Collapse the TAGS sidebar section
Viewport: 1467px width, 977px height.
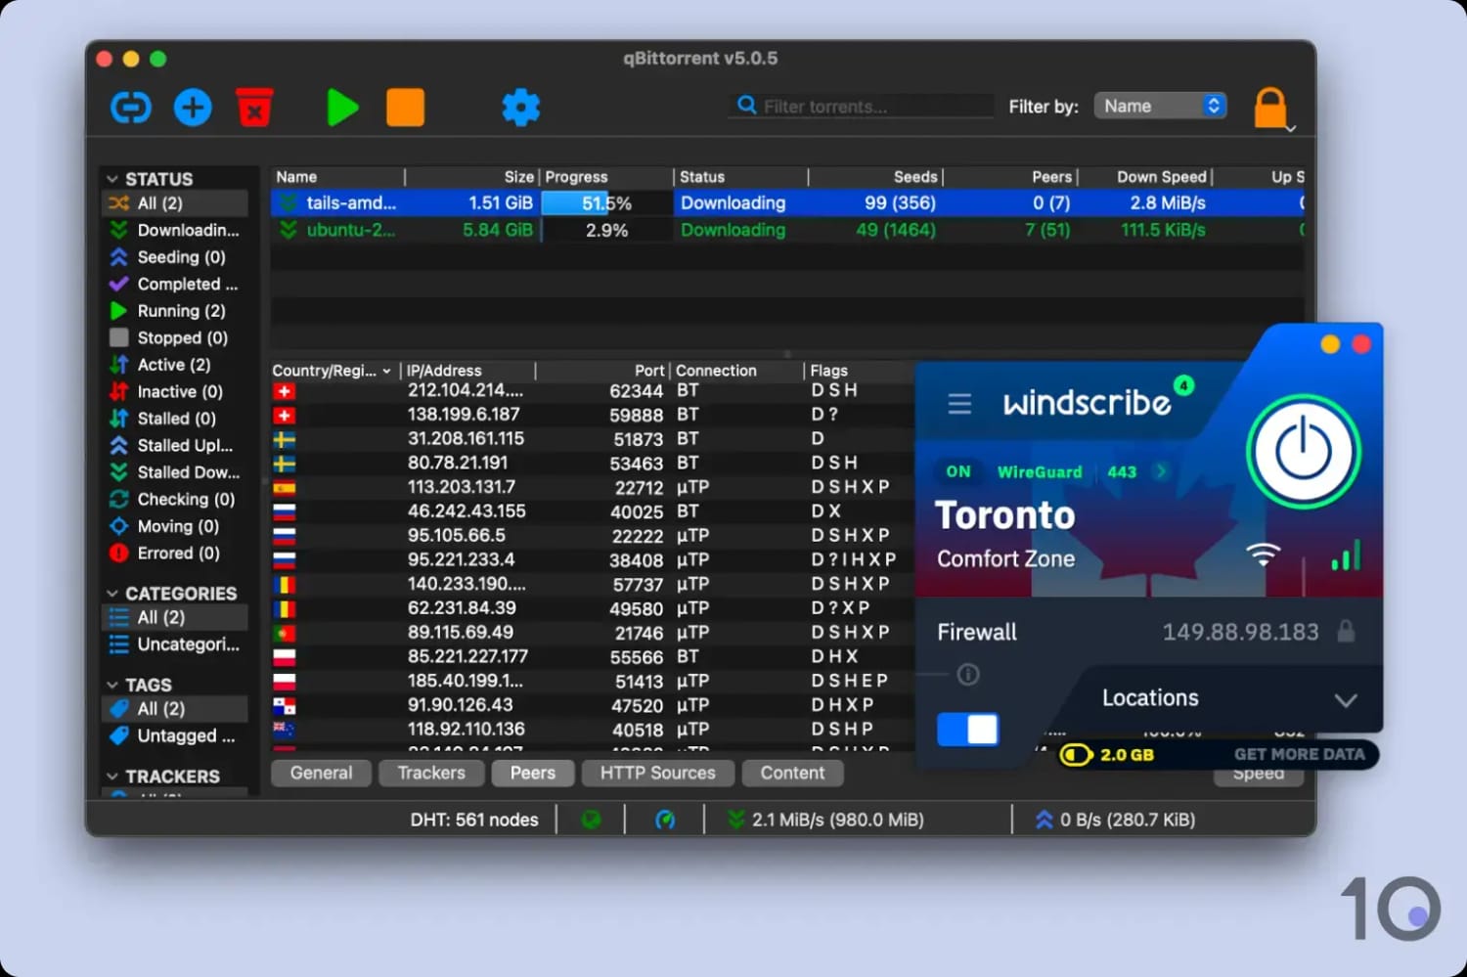112,685
